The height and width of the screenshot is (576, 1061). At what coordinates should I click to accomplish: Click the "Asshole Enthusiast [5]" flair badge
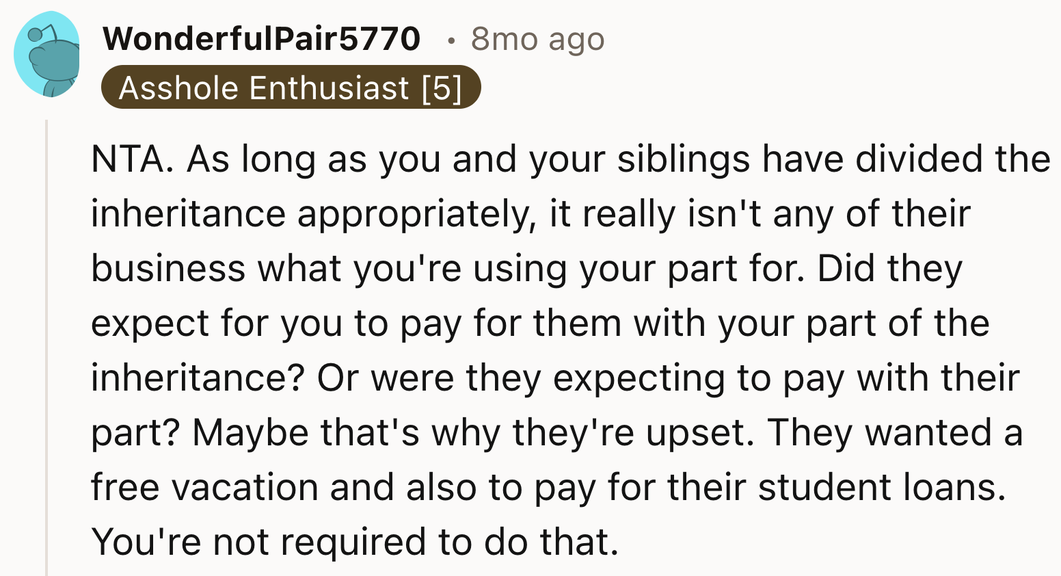[291, 88]
